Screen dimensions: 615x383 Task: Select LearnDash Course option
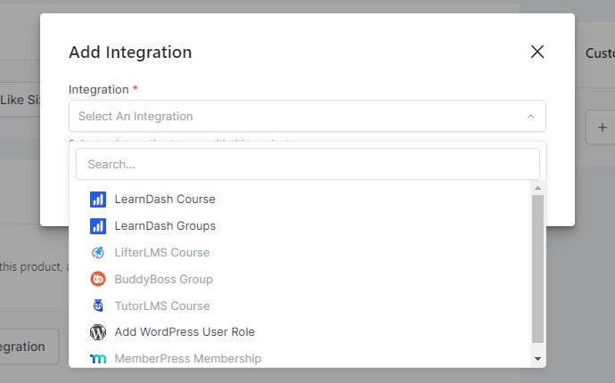pyautogui.click(x=301, y=200)
